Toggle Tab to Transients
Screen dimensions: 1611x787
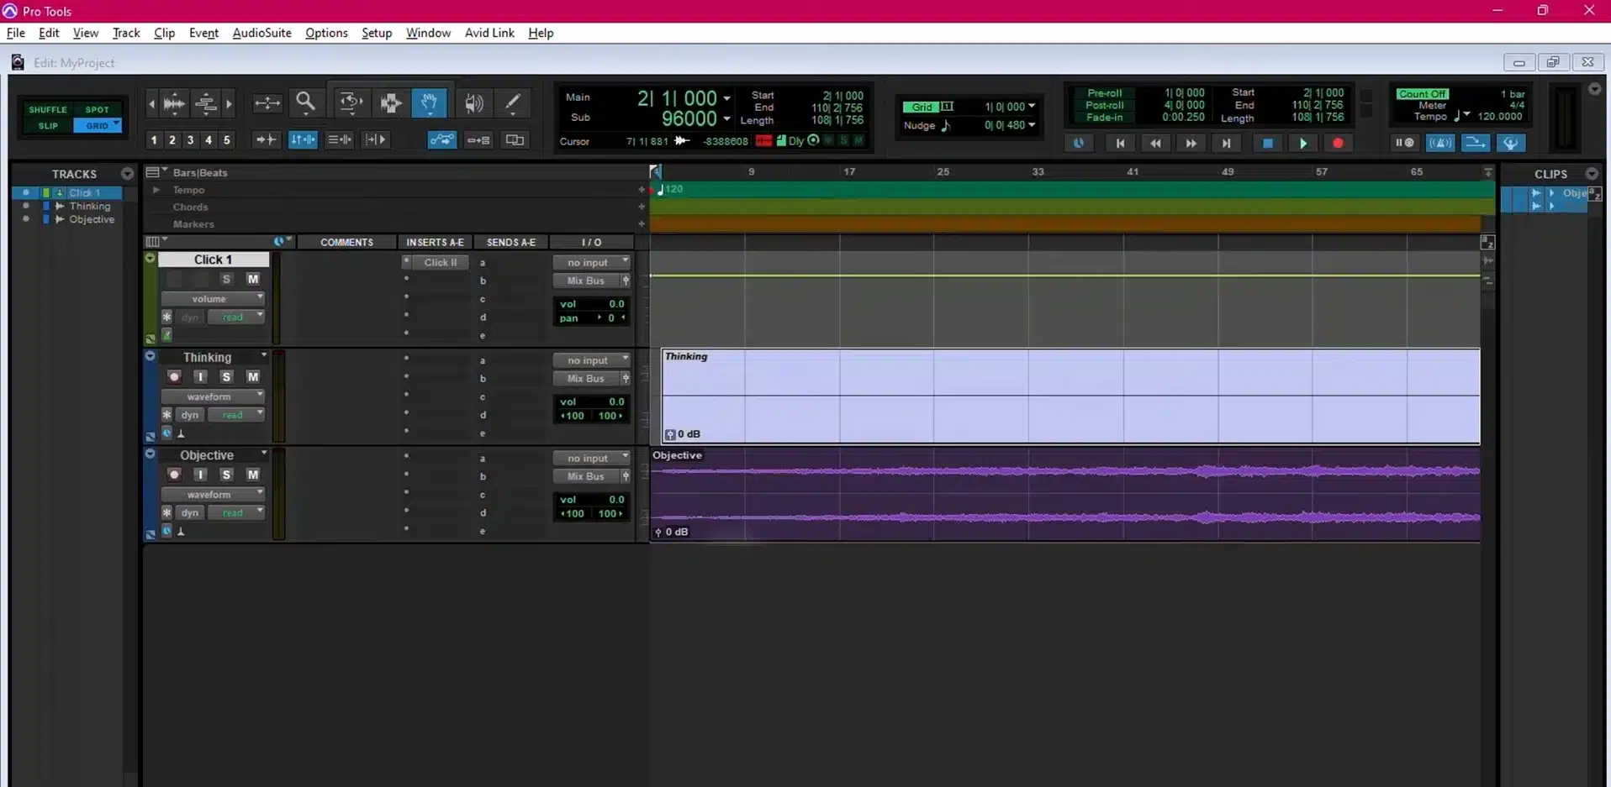(266, 140)
